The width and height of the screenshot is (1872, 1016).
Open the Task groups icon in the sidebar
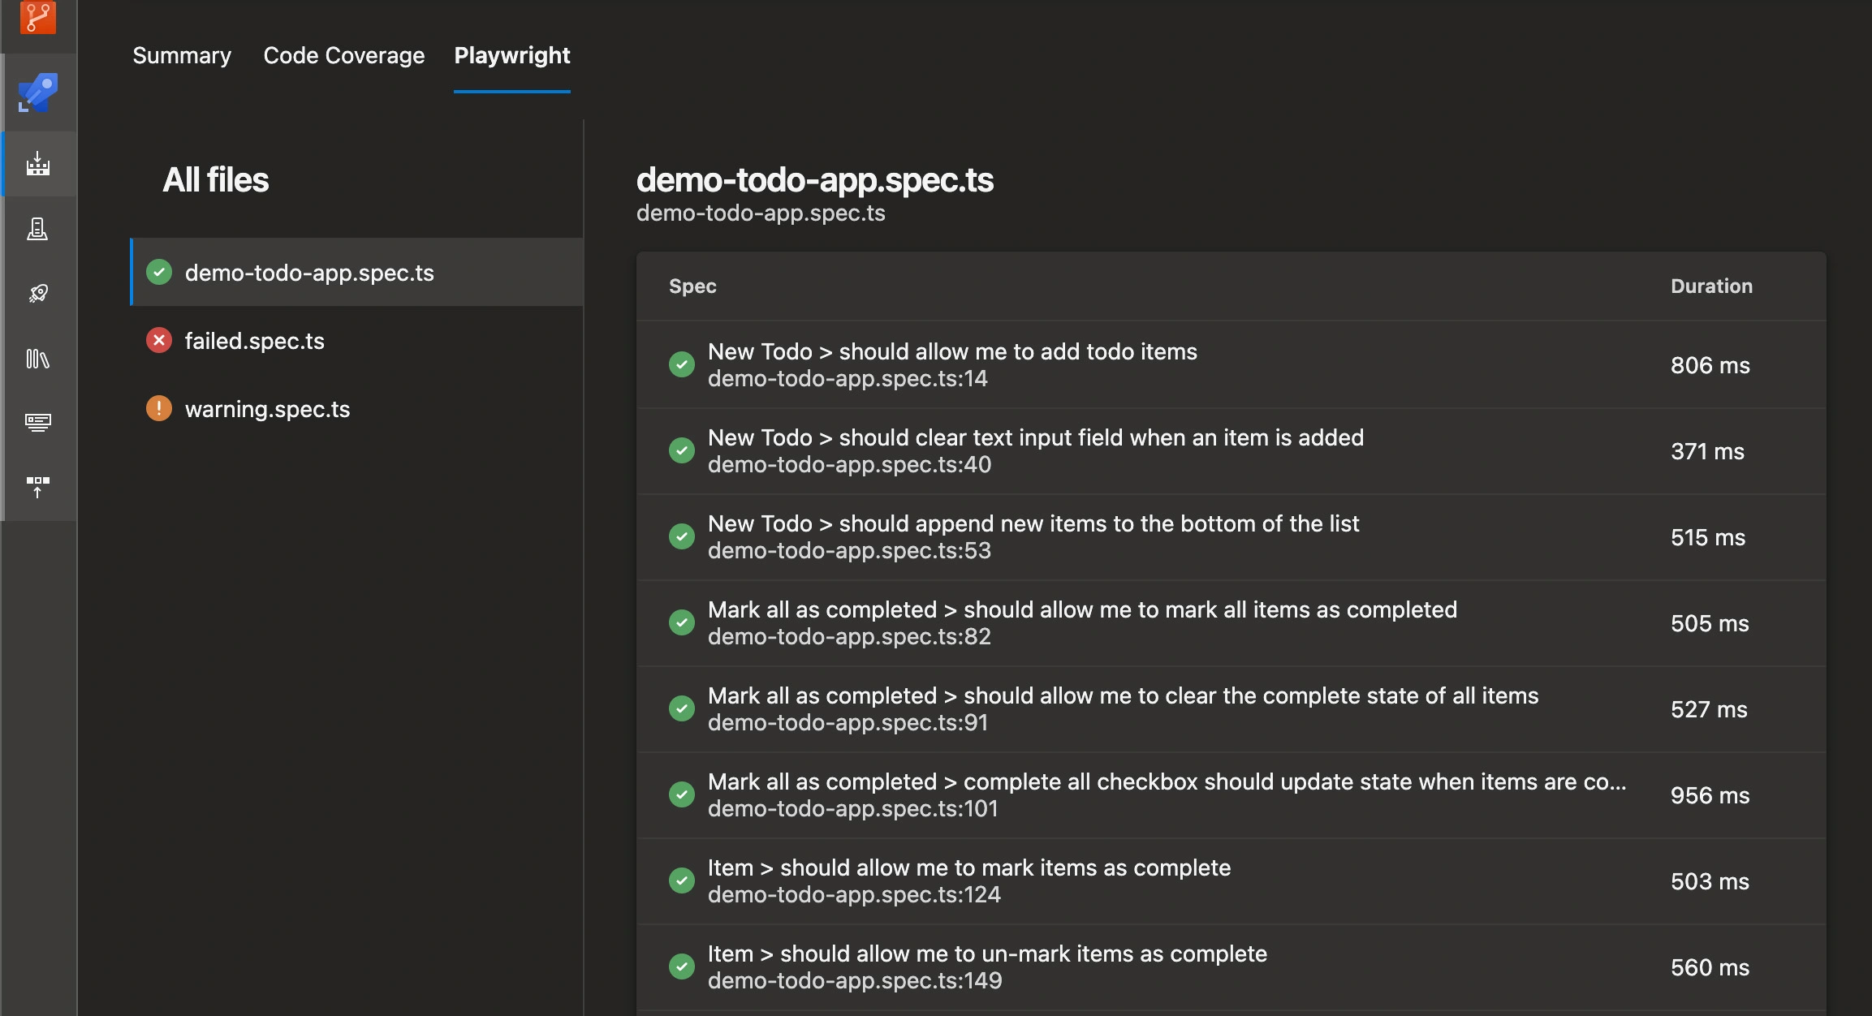point(38,422)
